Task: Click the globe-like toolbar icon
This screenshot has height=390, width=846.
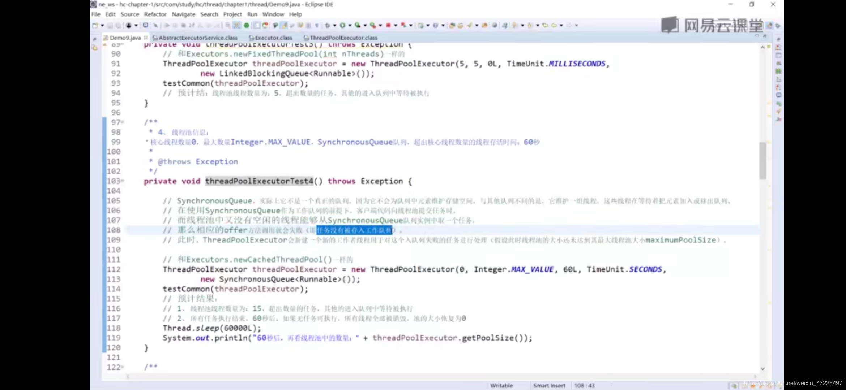Action: click(x=494, y=25)
